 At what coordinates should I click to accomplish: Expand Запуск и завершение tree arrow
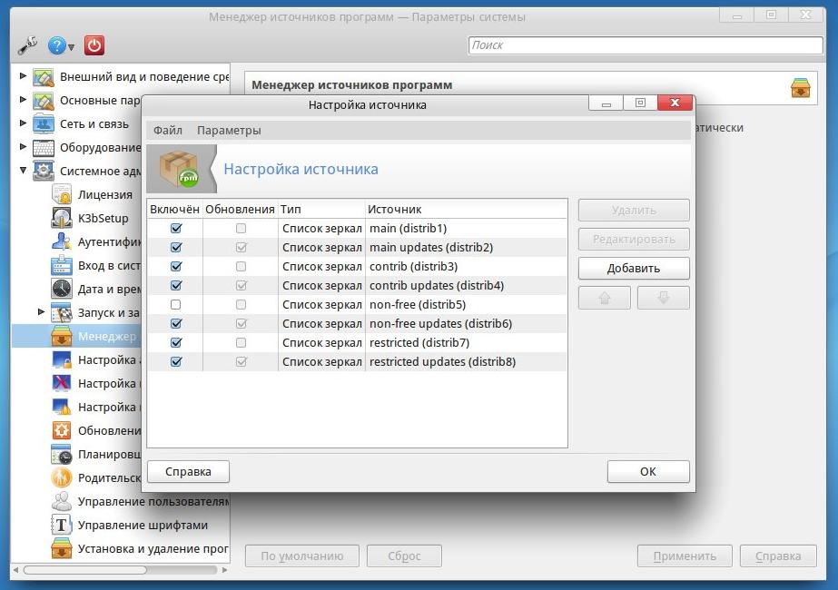[x=41, y=311]
